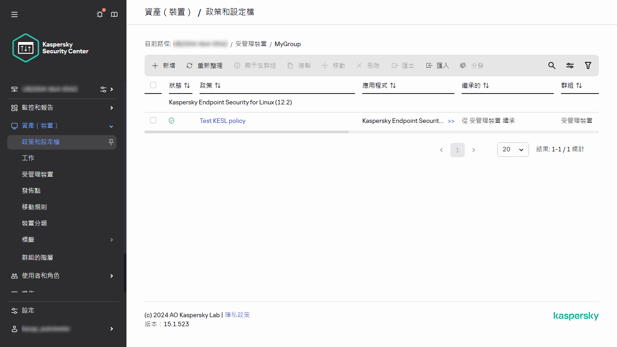This screenshot has height=347, width=617.
Task: Open the help documentation book icon
Action: pyautogui.click(x=114, y=14)
